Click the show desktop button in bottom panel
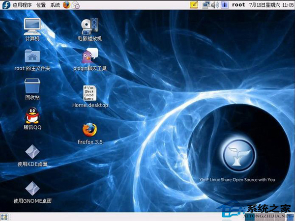This screenshot has width=295, height=221. coord(4,217)
